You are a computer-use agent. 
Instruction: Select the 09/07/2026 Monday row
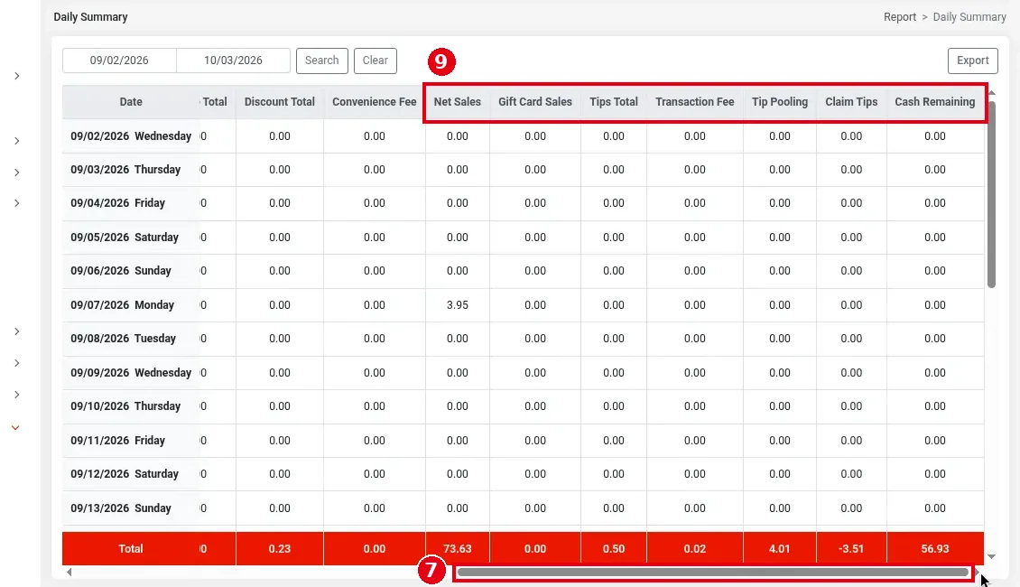click(523, 305)
